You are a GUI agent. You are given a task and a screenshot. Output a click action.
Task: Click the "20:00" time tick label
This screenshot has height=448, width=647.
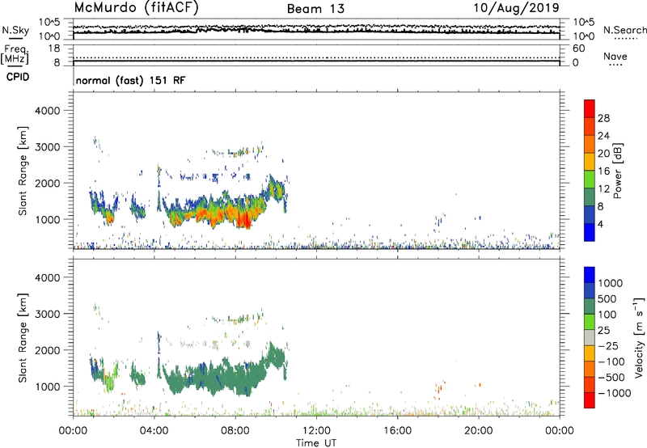click(478, 431)
